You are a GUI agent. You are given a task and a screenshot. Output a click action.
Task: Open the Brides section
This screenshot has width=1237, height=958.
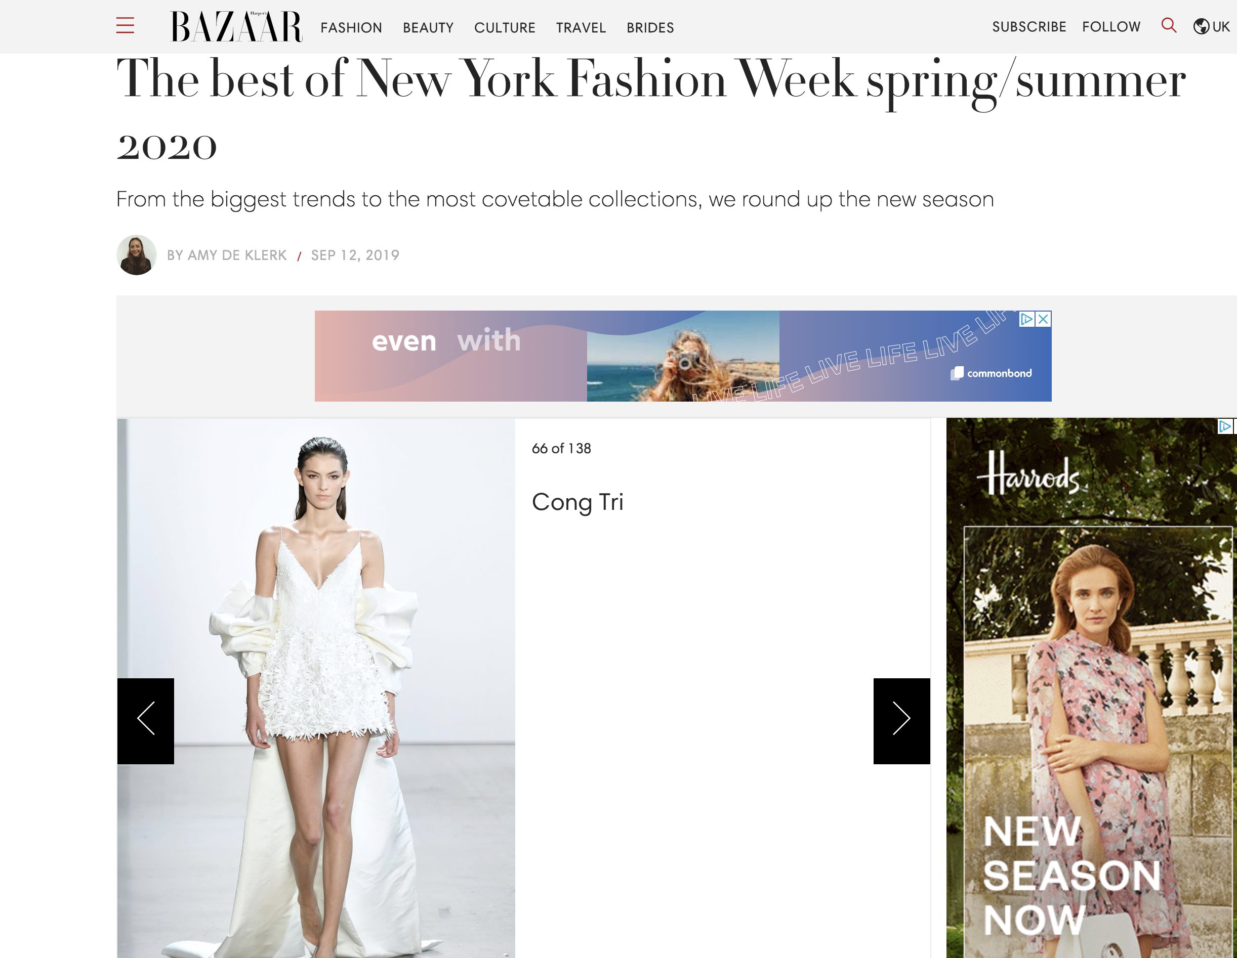(x=650, y=28)
